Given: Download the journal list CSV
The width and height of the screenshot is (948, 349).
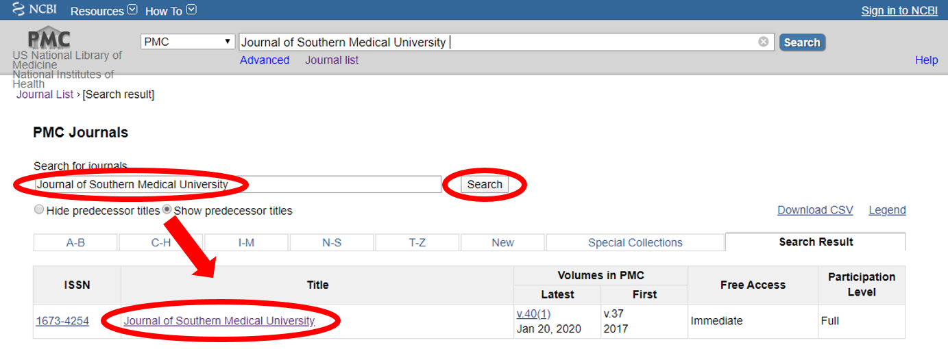Looking at the screenshot, I should pos(815,210).
